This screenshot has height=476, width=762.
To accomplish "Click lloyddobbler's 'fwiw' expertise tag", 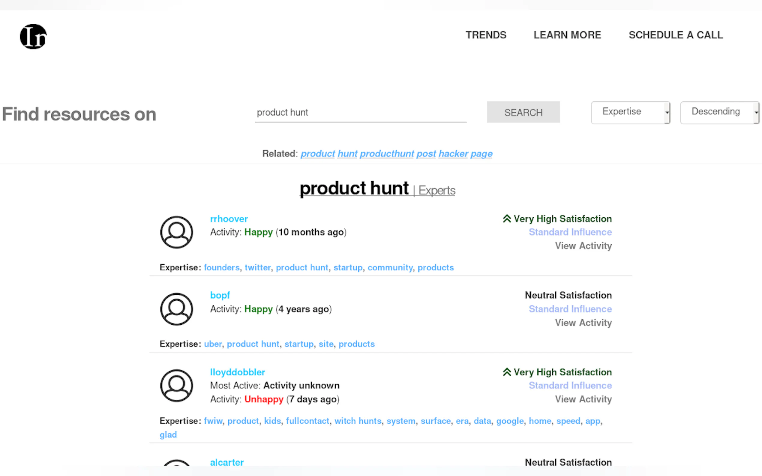I will (x=213, y=421).
